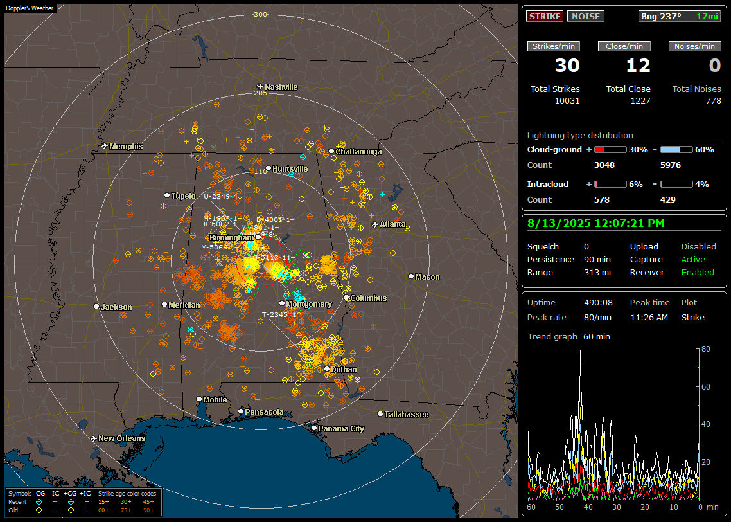731x522 pixels.
Task: Click the Mobile city dot marker
Action: [x=199, y=399]
